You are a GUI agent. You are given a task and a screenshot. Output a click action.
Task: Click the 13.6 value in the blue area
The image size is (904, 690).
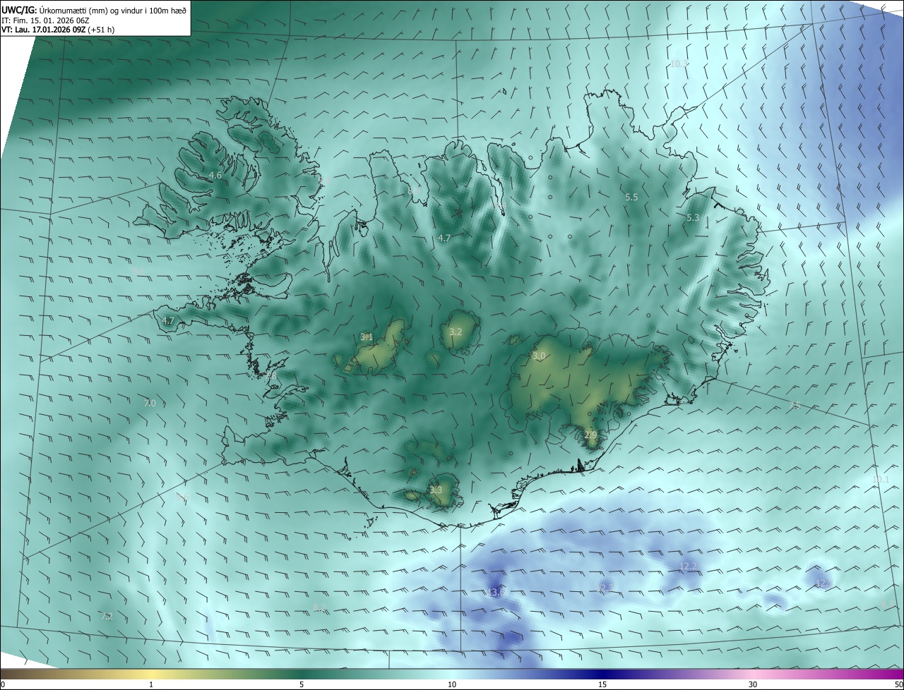pos(495,592)
